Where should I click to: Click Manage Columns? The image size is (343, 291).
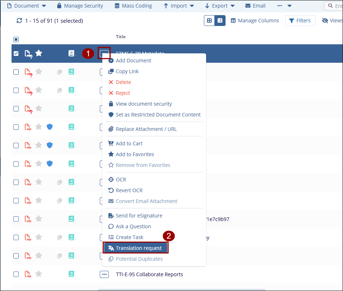click(255, 21)
